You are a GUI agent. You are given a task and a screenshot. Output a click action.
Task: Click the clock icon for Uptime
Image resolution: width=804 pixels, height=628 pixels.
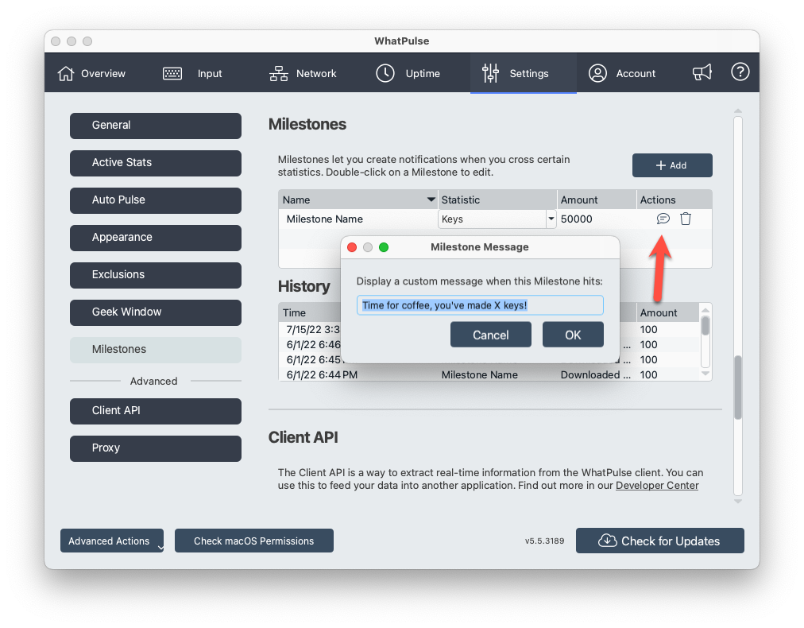[x=385, y=73]
